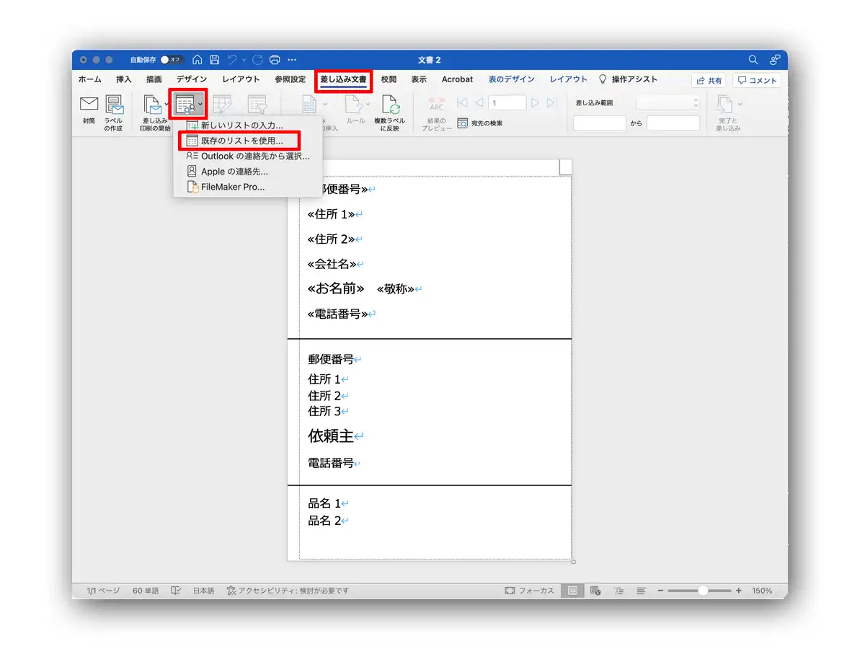The height and width of the screenshot is (649, 865).
Task: Click the save icon in title bar
Action: (214, 60)
